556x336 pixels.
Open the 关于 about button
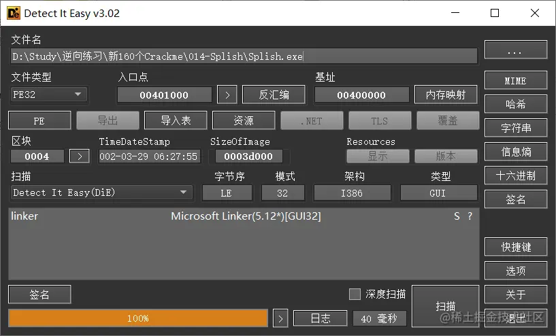516,295
